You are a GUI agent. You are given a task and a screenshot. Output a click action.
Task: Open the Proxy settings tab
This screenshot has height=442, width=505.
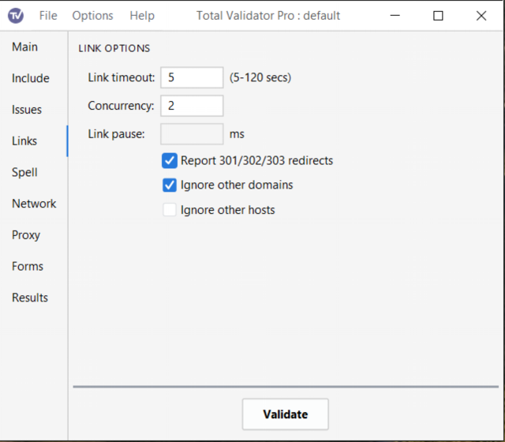click(26, 235)
